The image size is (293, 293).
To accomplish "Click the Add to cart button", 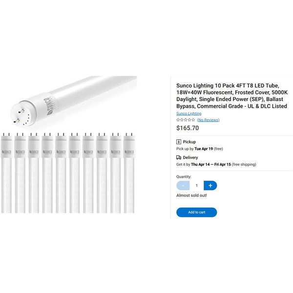I will (x=197, y=212).
